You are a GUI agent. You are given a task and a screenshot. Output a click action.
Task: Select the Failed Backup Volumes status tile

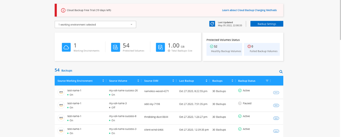click(261, 49)
